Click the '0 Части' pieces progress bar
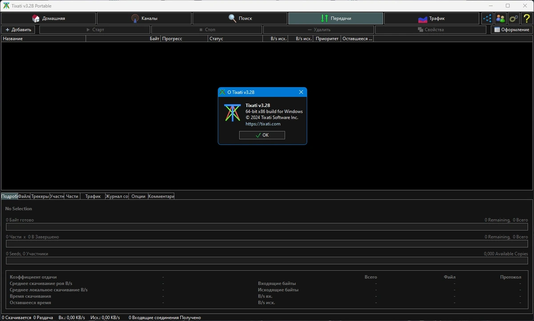 click(267, 244)
